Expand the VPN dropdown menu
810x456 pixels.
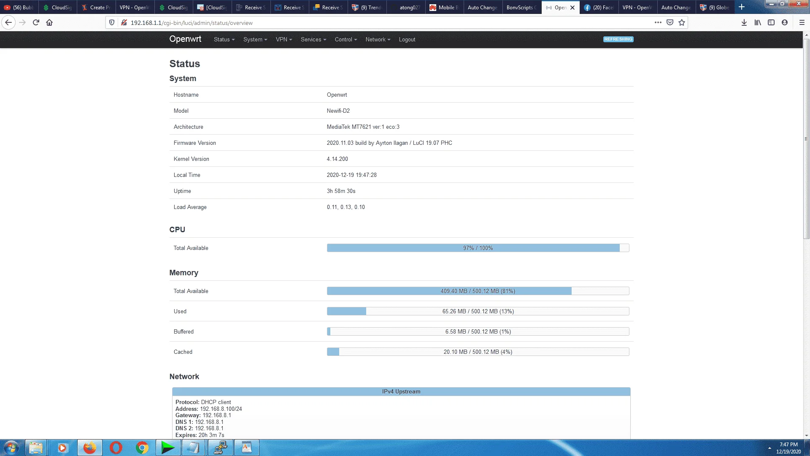coord(284,40)
